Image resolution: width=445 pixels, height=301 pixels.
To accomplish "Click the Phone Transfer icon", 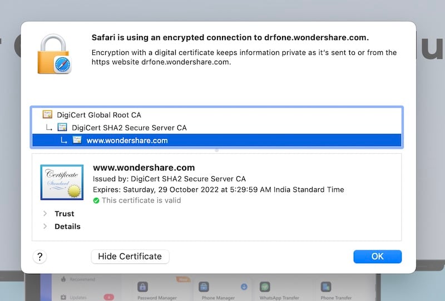I will 327,287.
